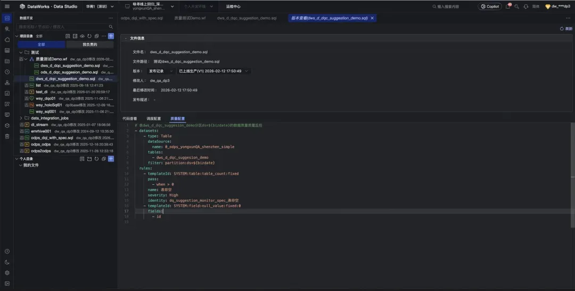Image resolution: width=575 pixels, height=291 pixels.
Task: Select the 全部 filter toggle
Action: tap(42, 45)
